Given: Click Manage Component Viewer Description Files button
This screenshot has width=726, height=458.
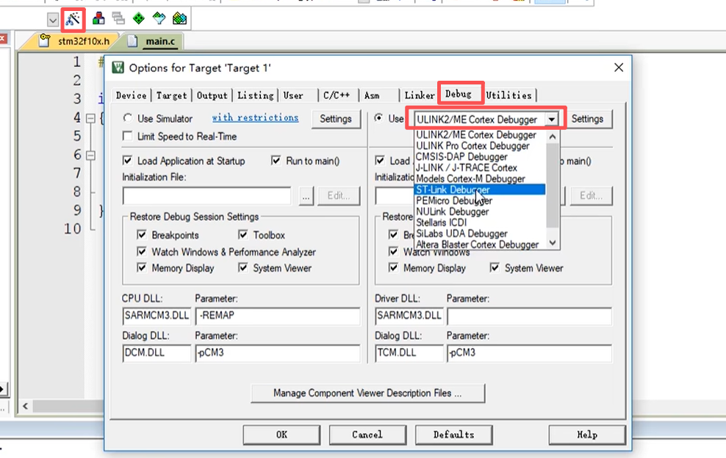Looking at the screenshot, I should (x=367, y=393).
